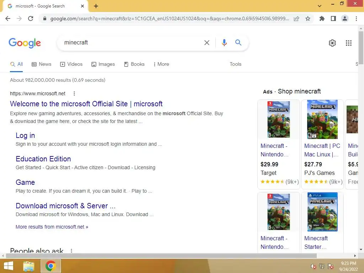Open the tab search chevron
Screen dimensions: 364x273
tap(320, 6)
